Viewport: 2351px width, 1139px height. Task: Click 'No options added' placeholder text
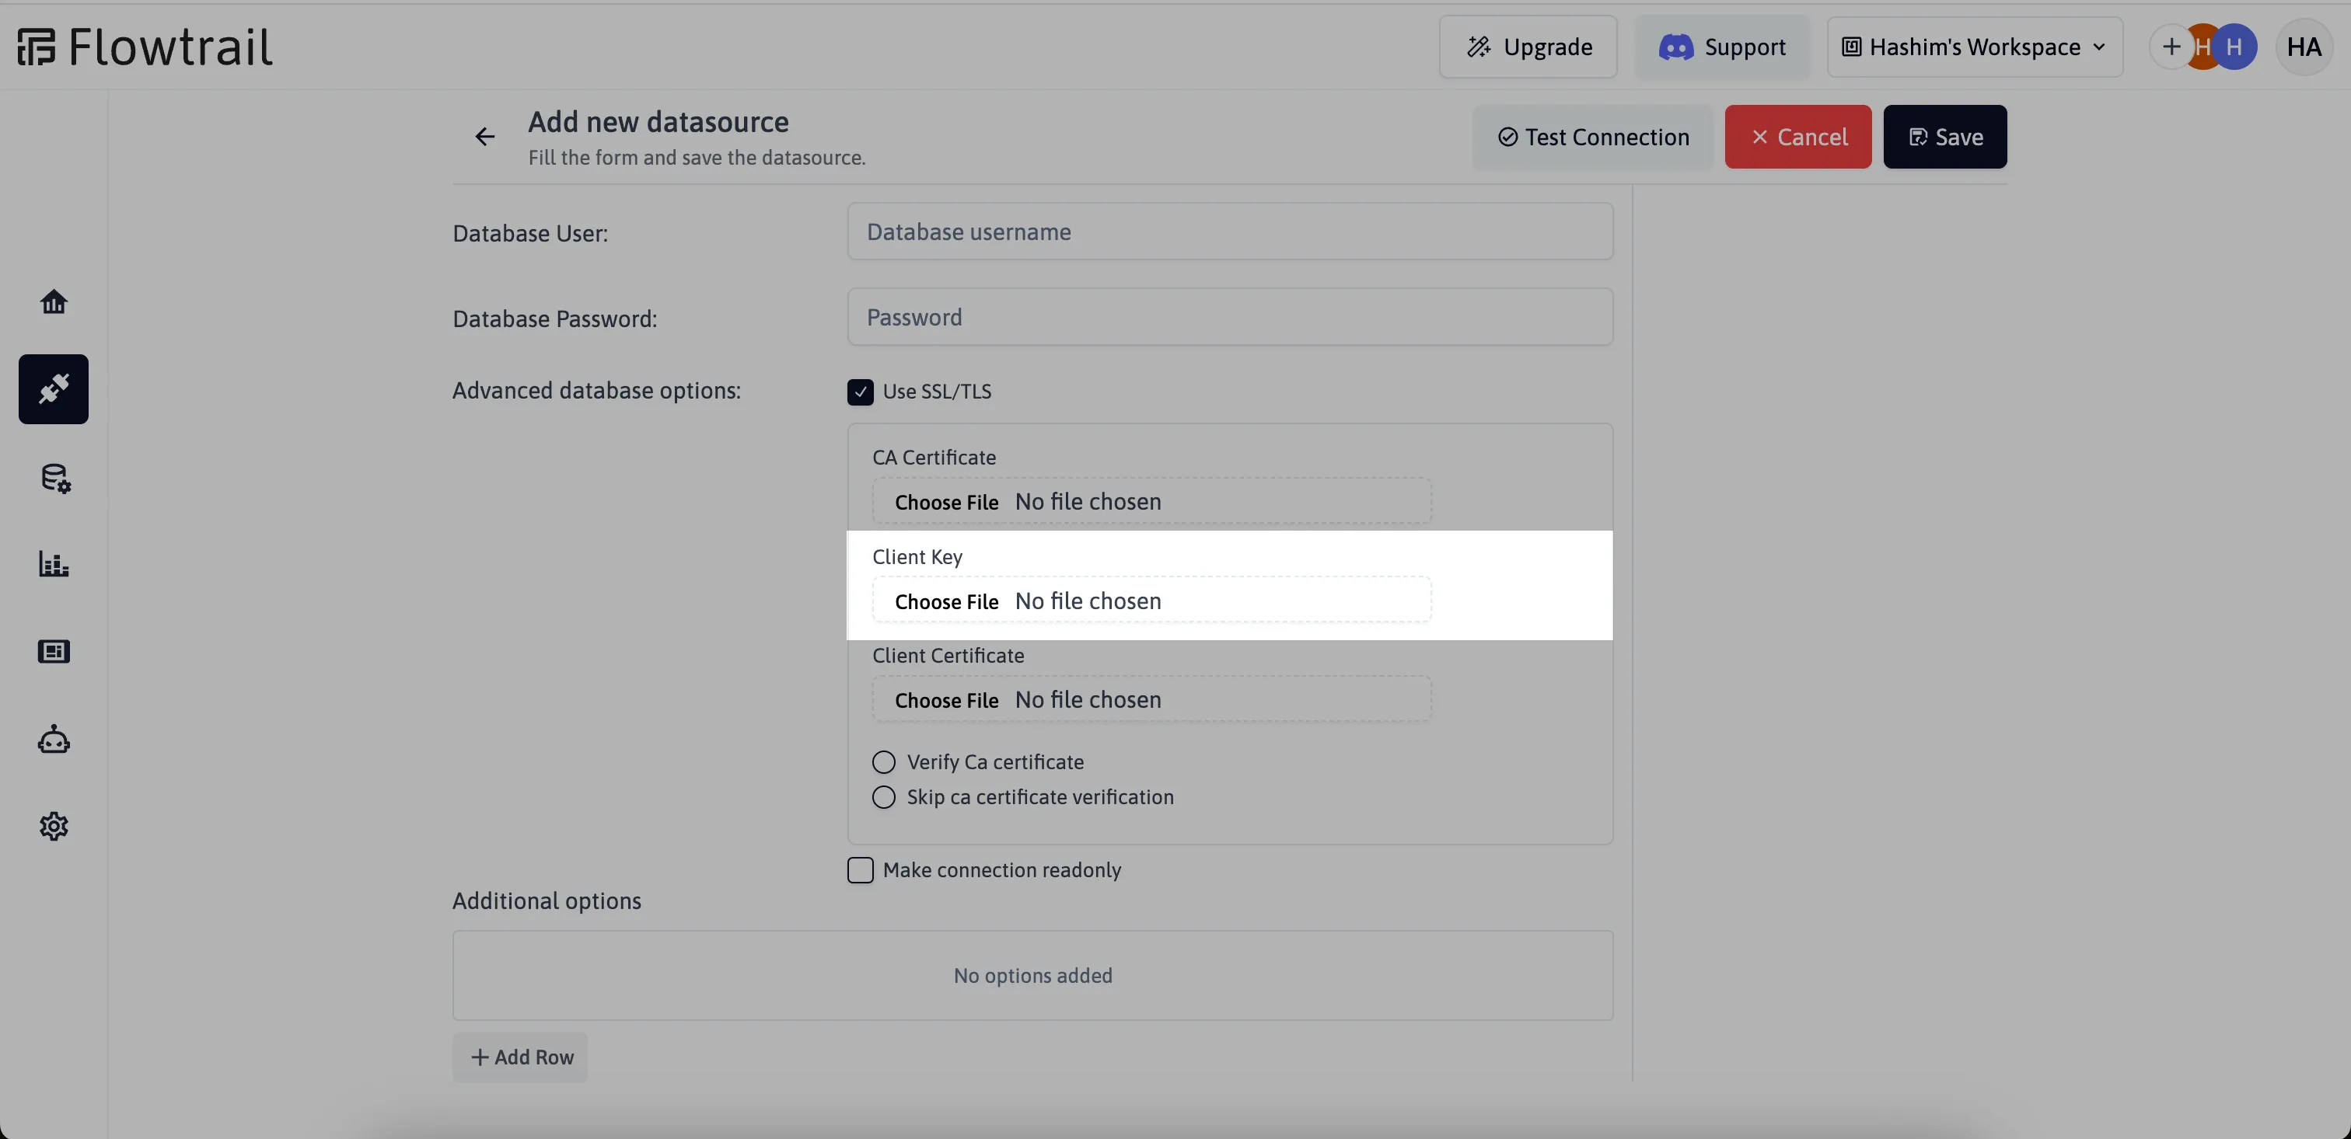pyautogui.click(x=1032, y=976)
